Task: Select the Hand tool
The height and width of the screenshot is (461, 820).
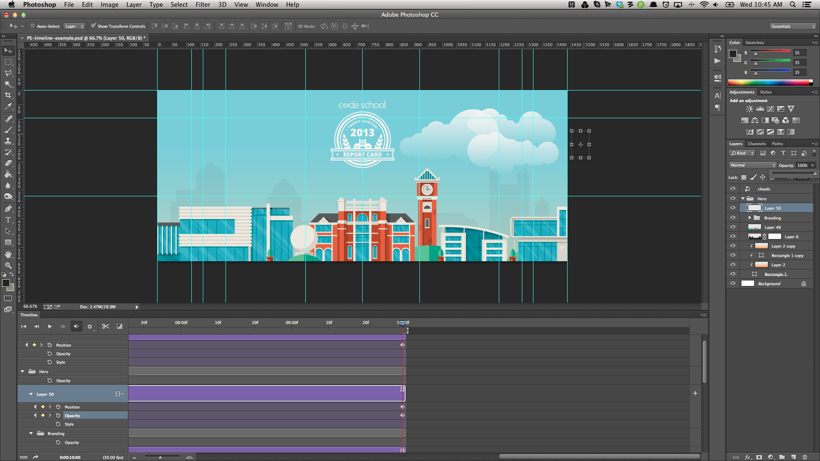Action: click(8, 254)
